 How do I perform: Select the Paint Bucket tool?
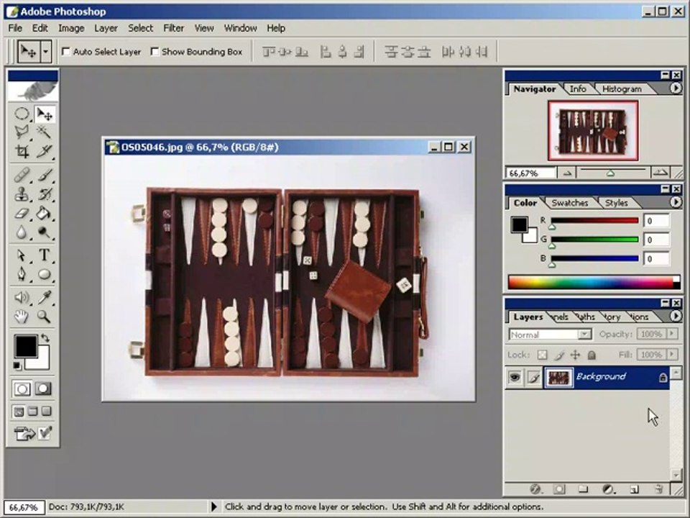45,213
